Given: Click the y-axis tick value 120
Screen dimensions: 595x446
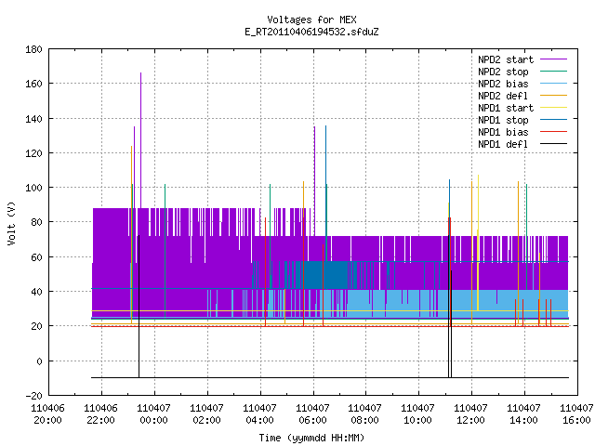Looking at the screenshot, I should [x=33, y=153].
